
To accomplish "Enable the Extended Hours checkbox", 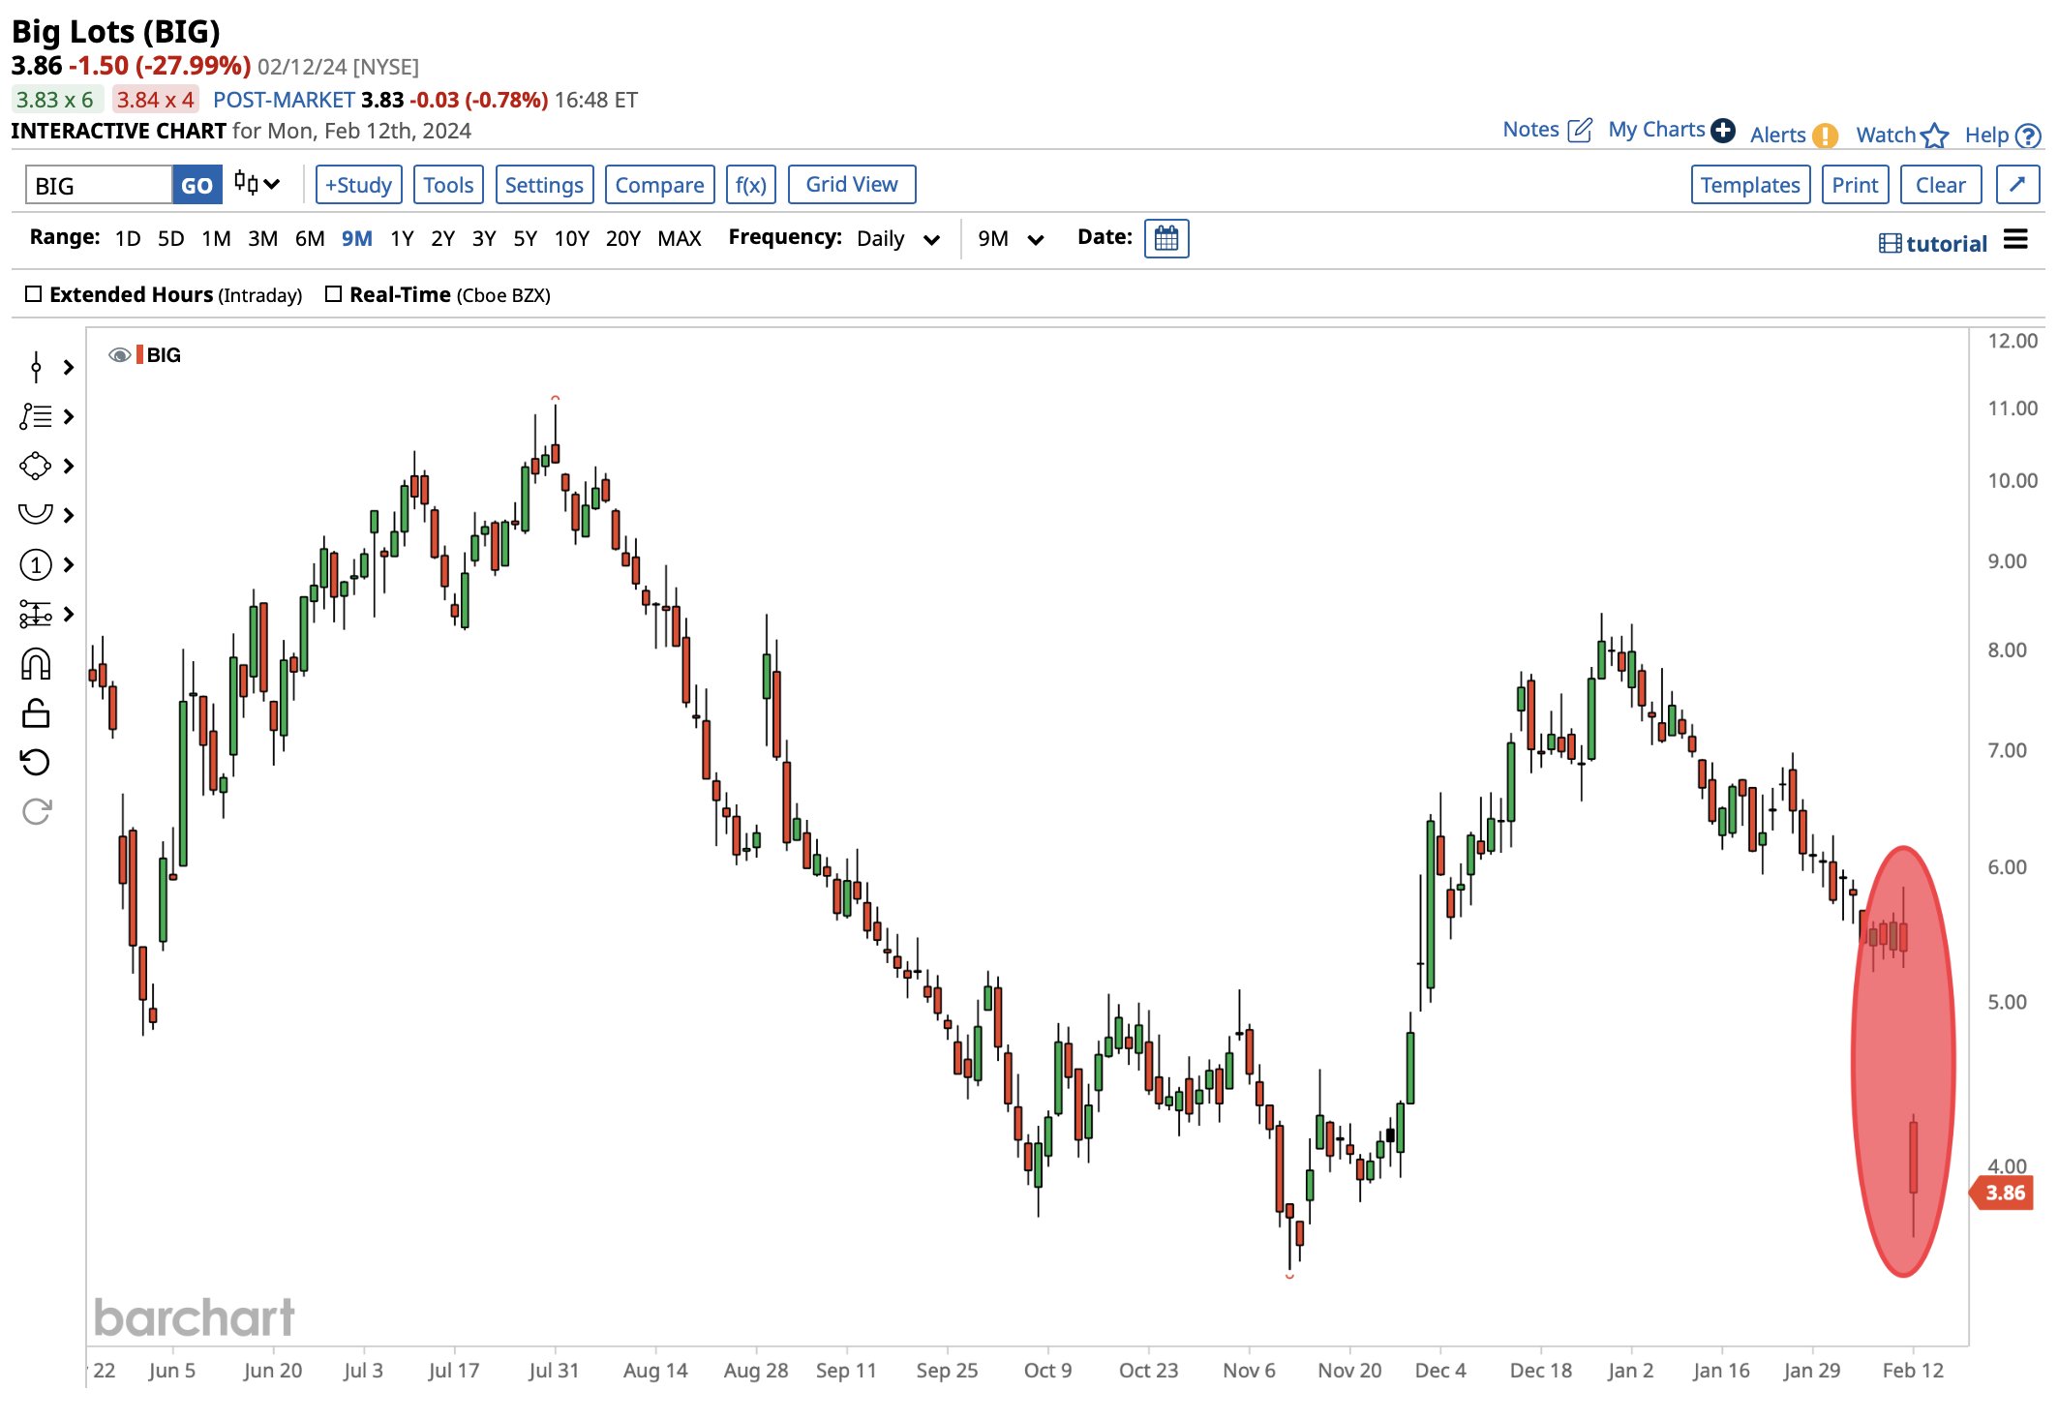I will (x=33, y=293).
